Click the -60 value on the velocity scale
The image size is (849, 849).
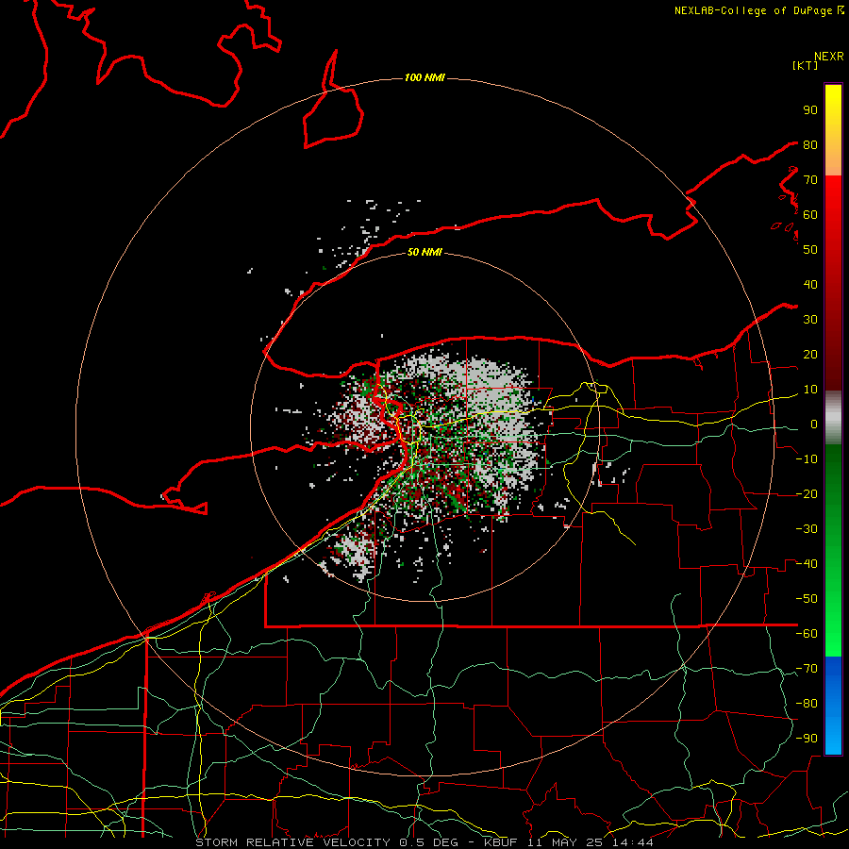(x=807, y=634)
